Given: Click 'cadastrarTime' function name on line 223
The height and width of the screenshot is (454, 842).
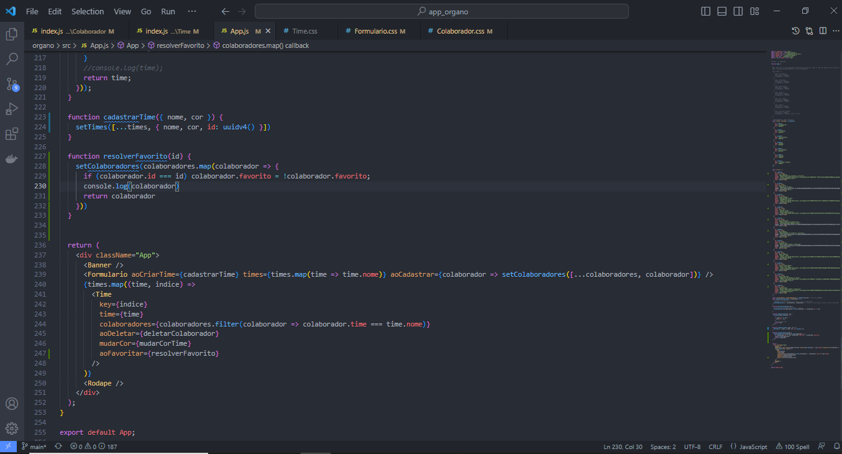Looking at the screenshot, I should 129,117.
